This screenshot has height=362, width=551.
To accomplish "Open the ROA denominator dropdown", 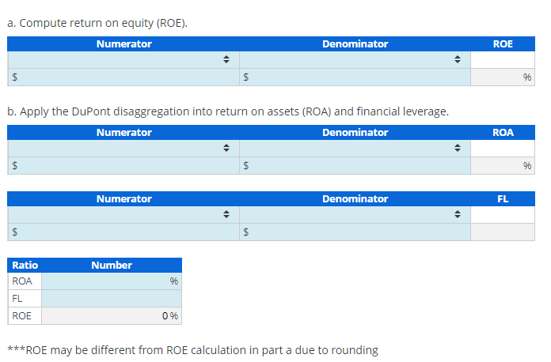I will [x=355, y=148].
